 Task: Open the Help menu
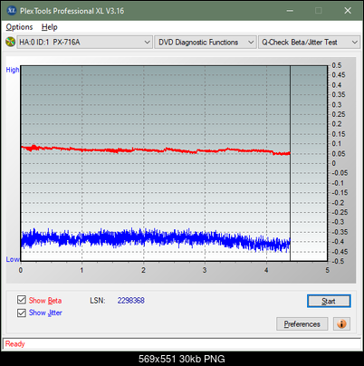point(49,27)
